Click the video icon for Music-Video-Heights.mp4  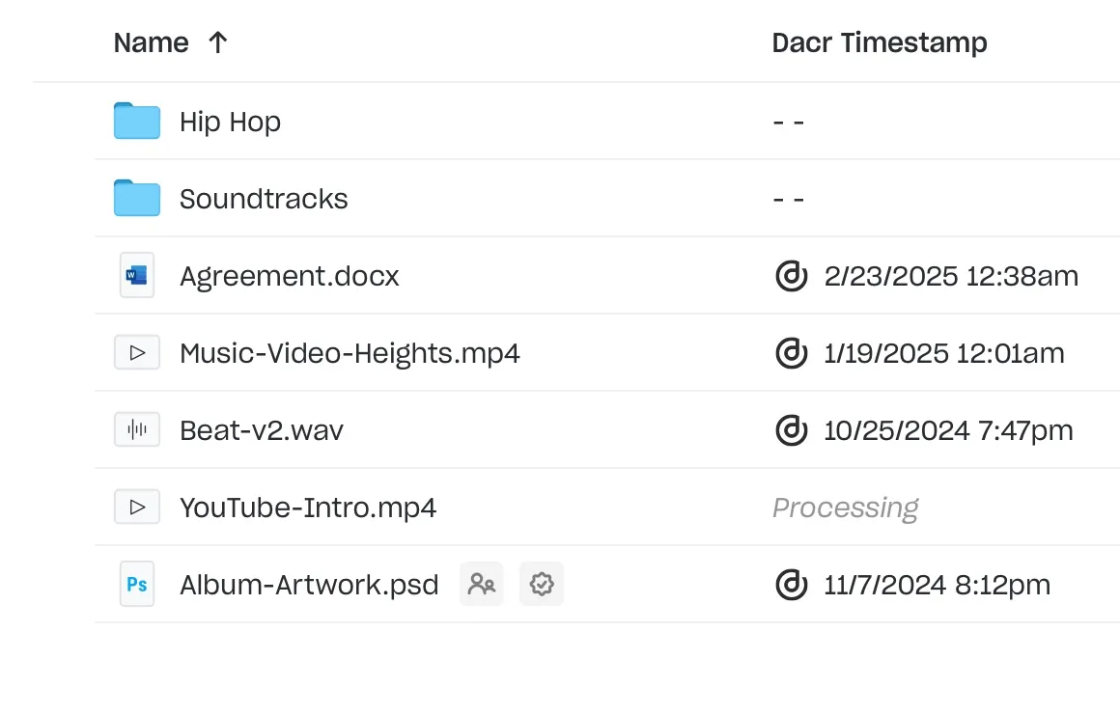tap(137, 353)
